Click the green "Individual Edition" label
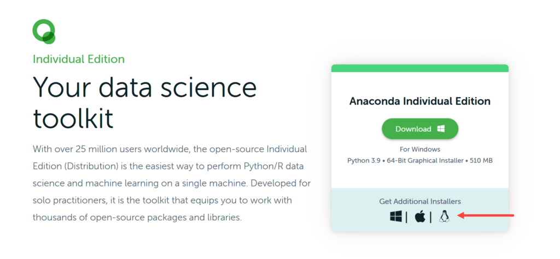This screenshot has width=560, height=259. coord(79,59)
